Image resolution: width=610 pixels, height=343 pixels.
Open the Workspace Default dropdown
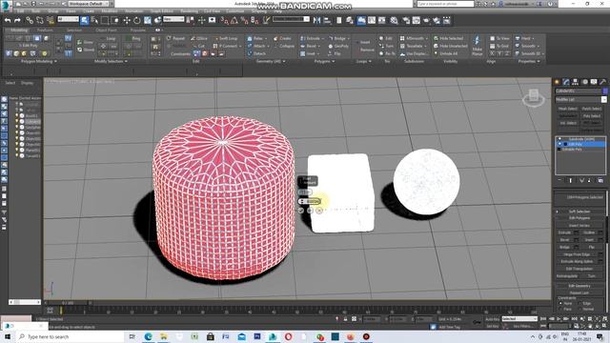click(89, 4)
